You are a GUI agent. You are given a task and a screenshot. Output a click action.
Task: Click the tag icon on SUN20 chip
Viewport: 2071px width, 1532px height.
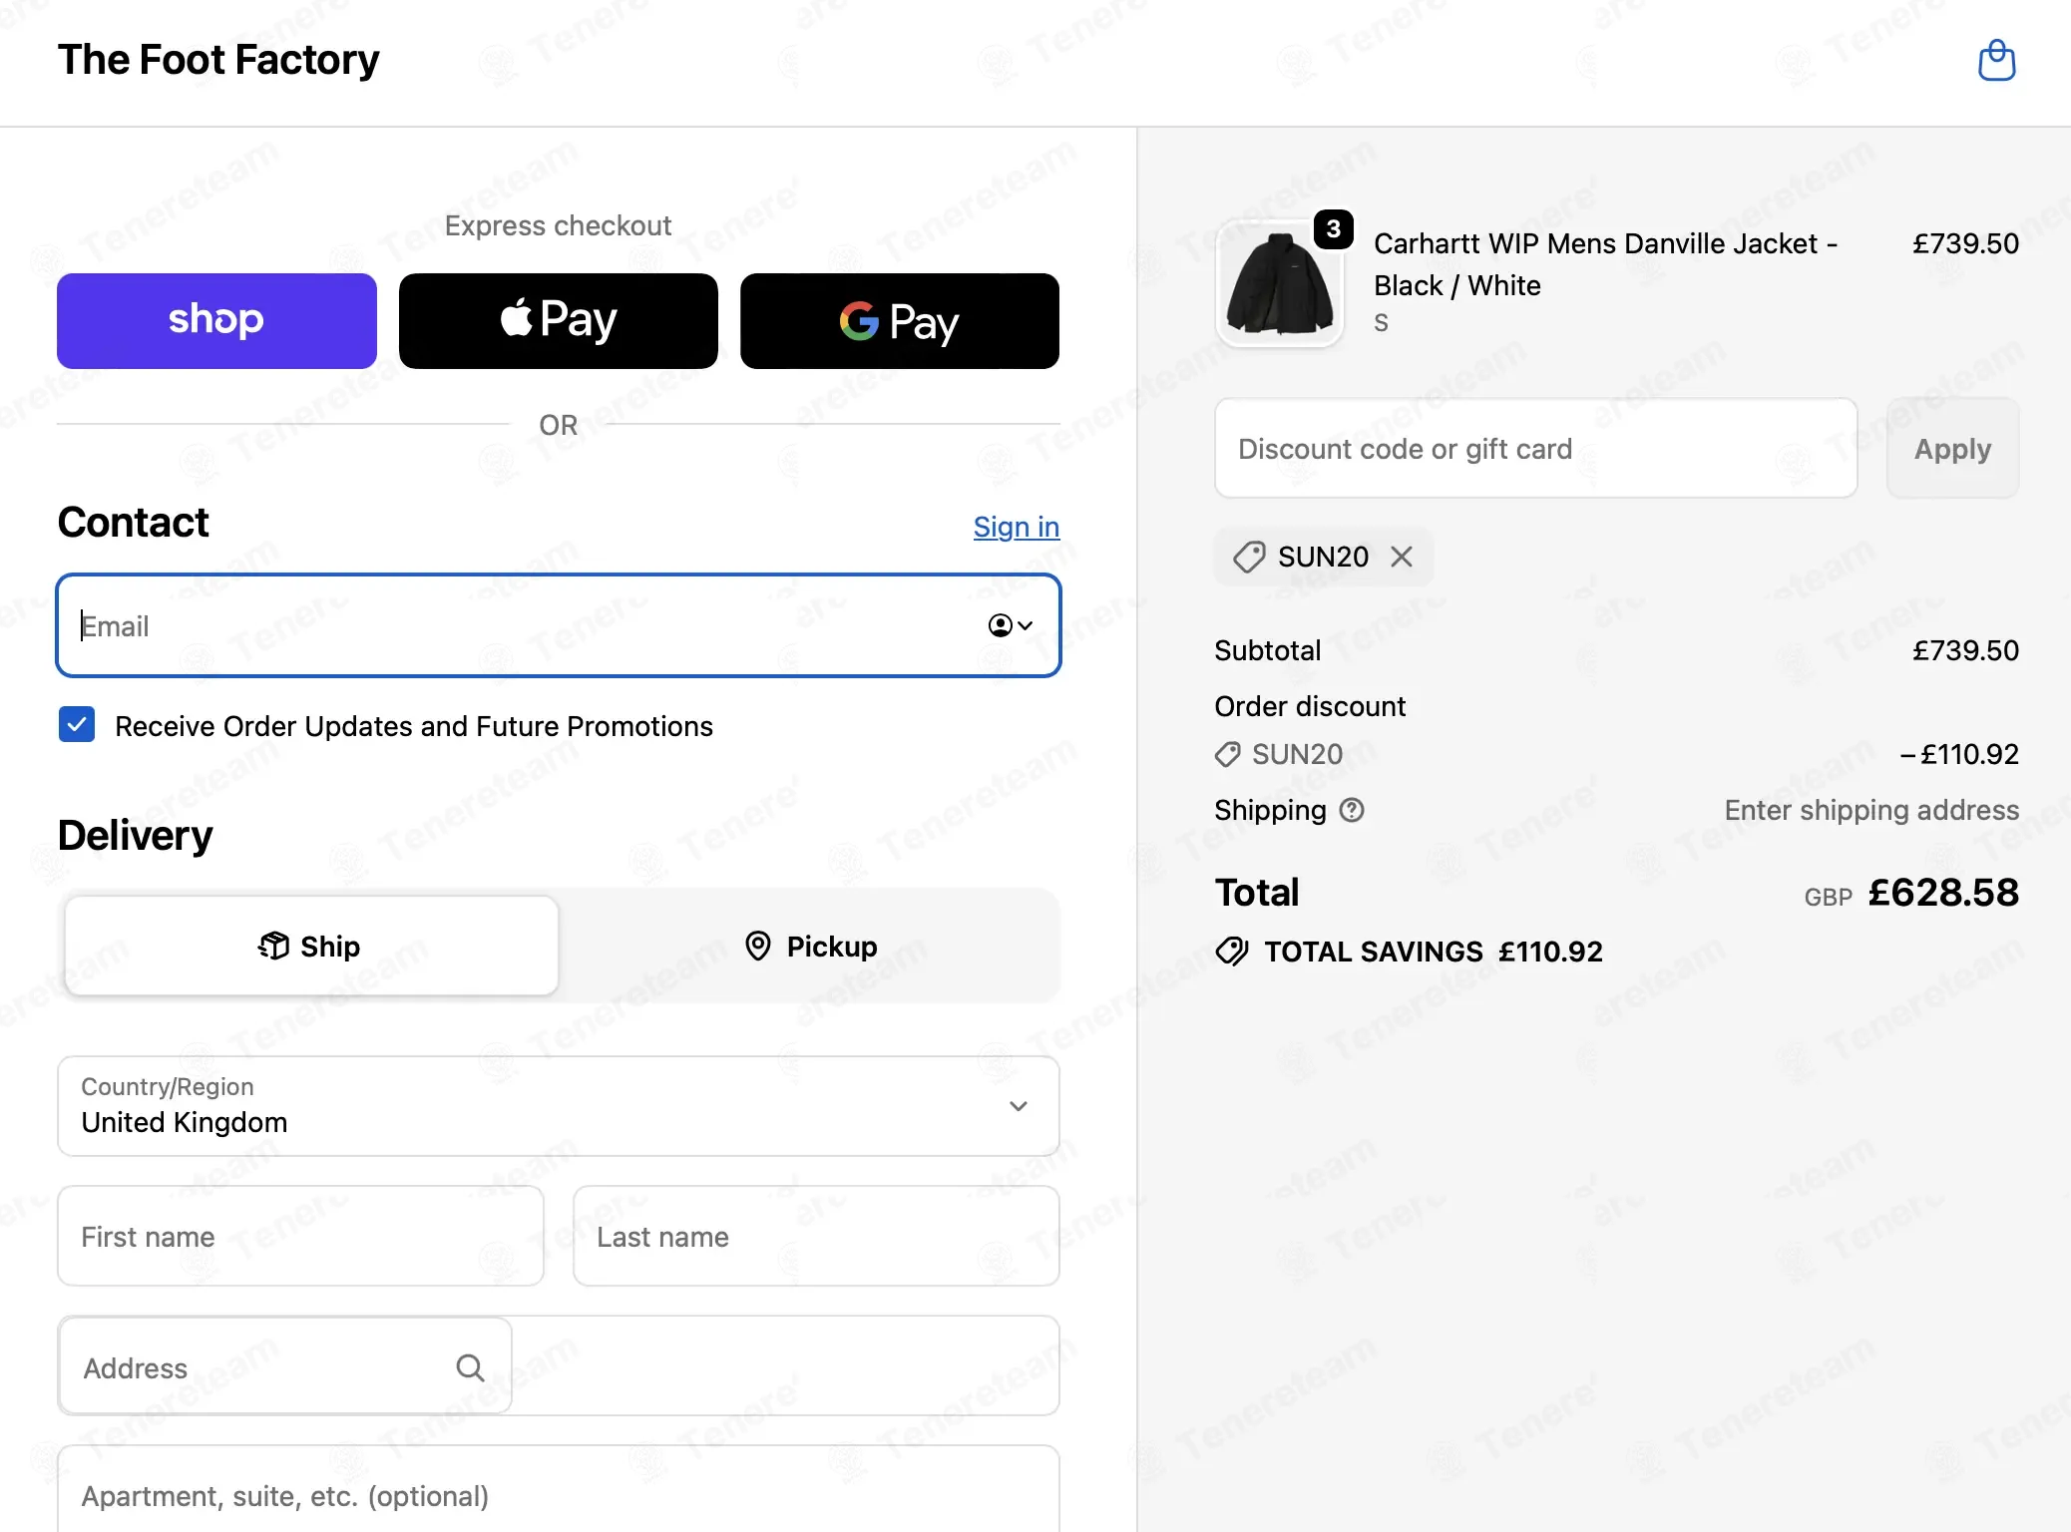1249,557
